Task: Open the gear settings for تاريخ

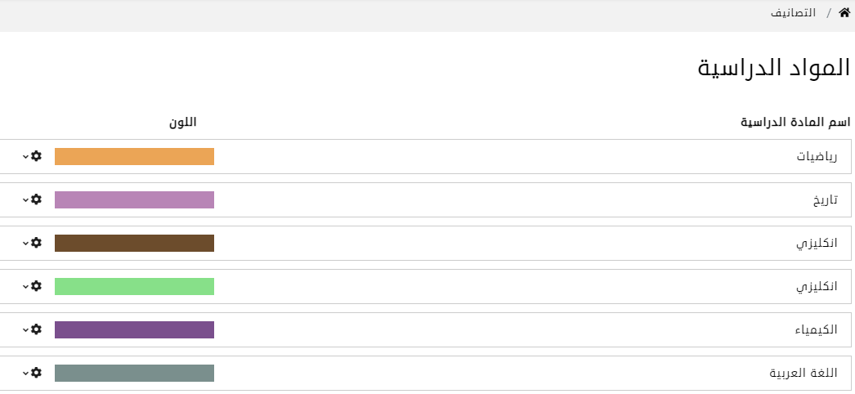Action: 35,199
